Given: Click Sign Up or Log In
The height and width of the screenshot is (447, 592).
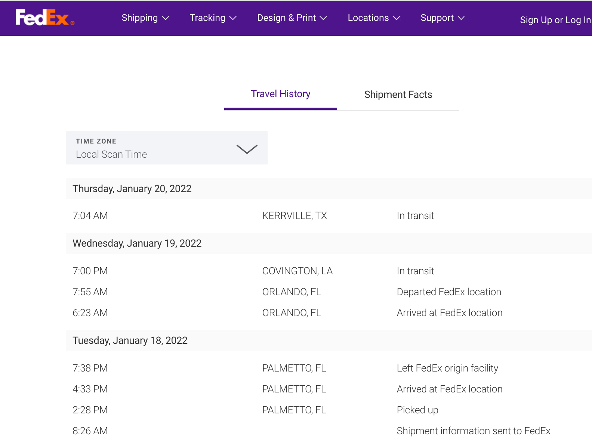Looking at the screenshot, I should click(x=555, y=20).
